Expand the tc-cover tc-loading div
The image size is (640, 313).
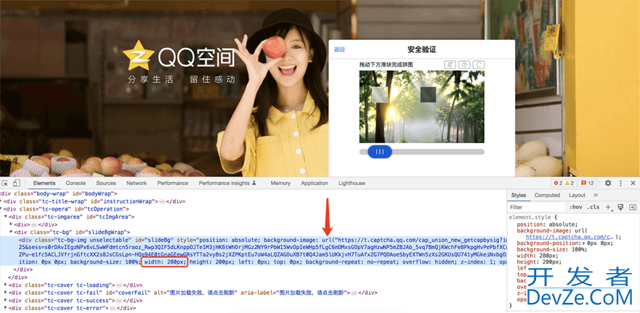tap(6, 285)
